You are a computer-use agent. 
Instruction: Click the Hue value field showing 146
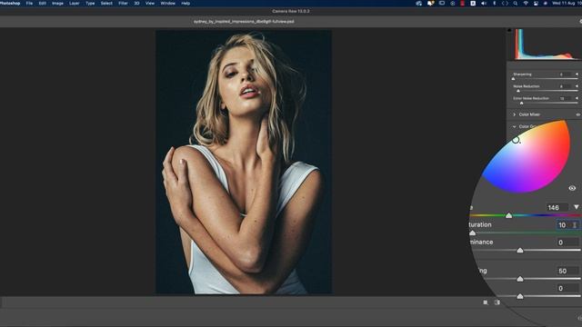(557, 207)
